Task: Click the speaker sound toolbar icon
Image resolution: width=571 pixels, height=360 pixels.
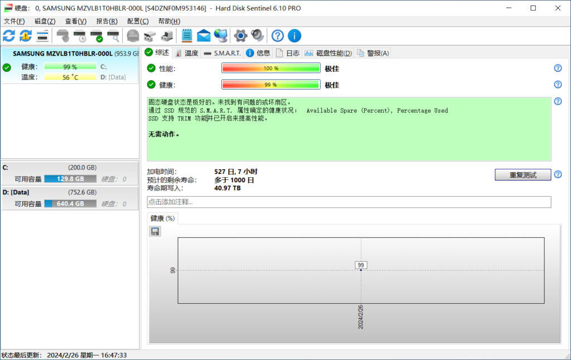Action: [258, 36]
